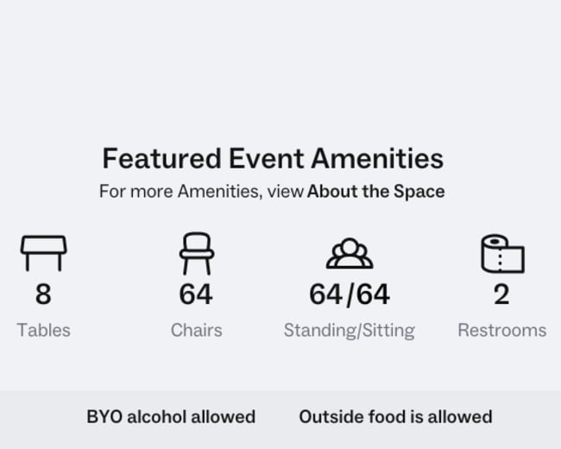Click the word Featured in the heading

click(x=161, y=159)
